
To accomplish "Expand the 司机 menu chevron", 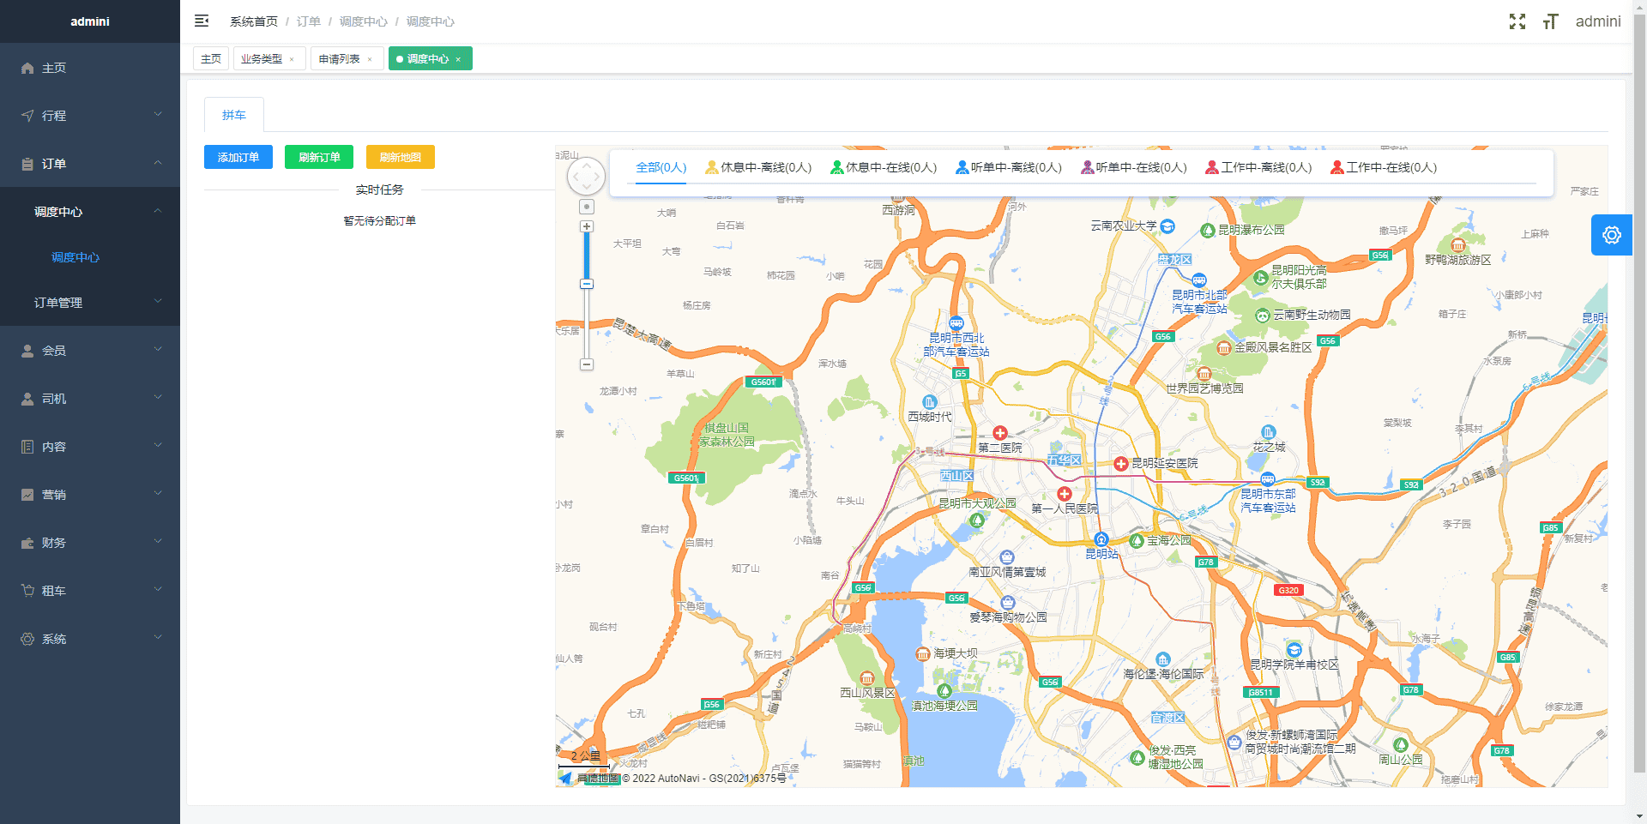I will [158, 397].
